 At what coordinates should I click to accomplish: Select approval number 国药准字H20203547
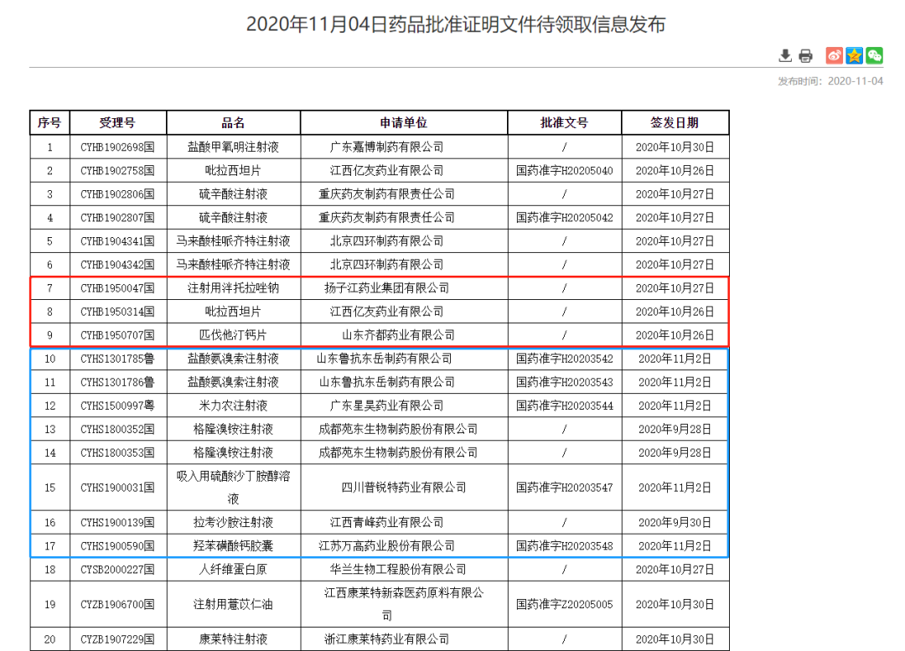pyautogui.click(x=565, y=488)
